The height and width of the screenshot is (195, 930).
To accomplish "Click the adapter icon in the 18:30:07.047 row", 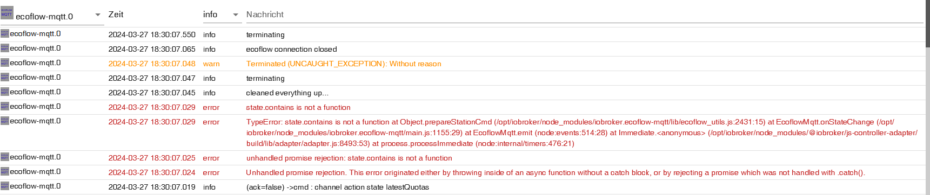I will pyautogui.click(x=4, y=77).
